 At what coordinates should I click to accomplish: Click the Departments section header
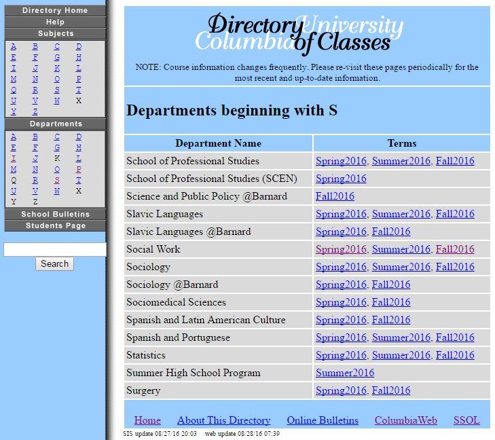coord(55,124)
